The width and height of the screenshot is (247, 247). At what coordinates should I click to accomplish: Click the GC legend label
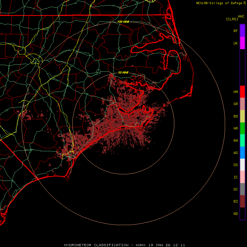coord(236,189)
